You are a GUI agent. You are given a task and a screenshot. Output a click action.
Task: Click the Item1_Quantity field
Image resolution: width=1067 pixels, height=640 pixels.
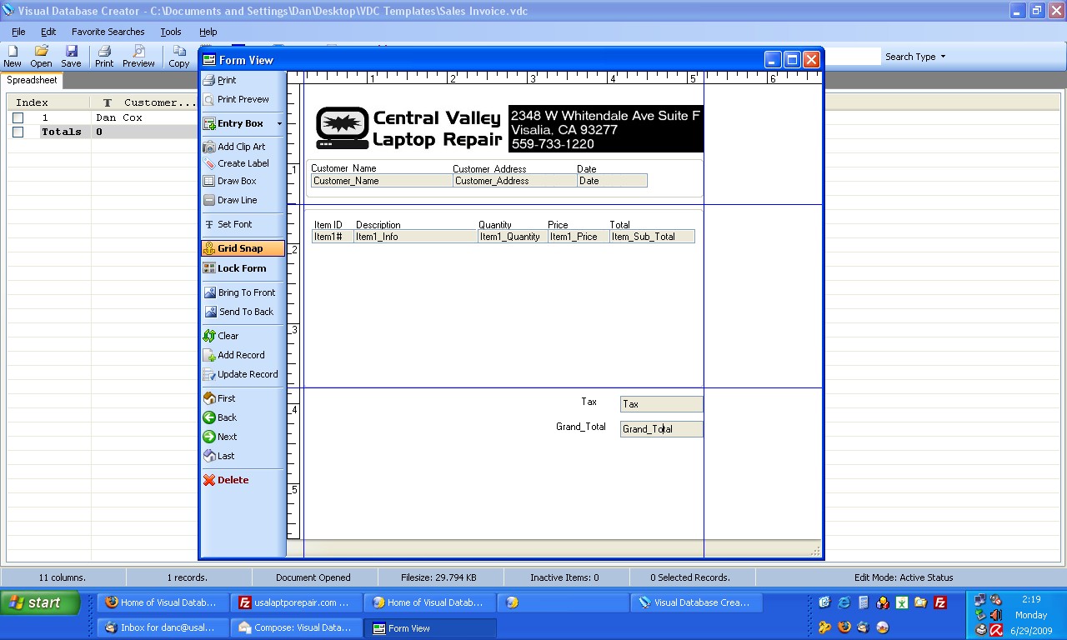(513, 237)
